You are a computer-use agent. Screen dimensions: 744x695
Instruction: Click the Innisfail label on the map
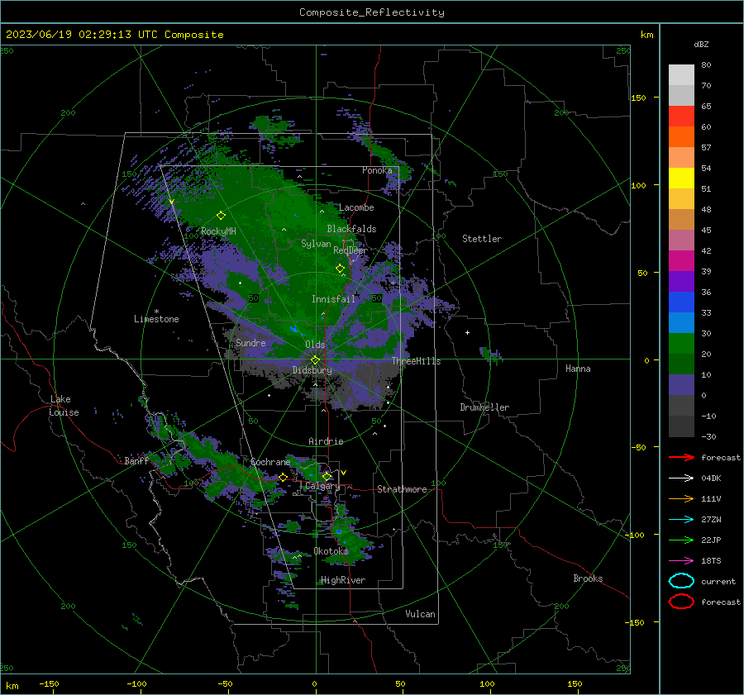pos(333,299)
